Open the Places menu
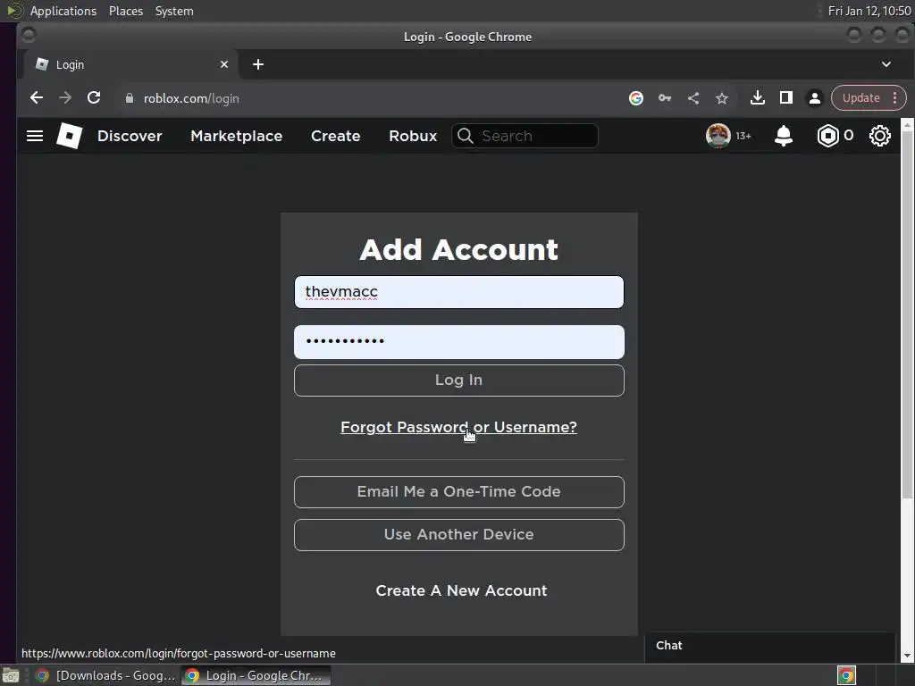915x686 pixels. (x=125, y=11)
